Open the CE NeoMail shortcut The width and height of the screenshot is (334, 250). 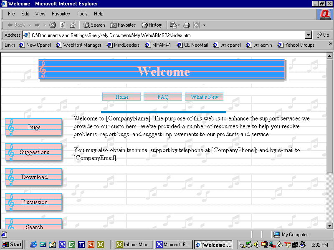click(192, 45)
